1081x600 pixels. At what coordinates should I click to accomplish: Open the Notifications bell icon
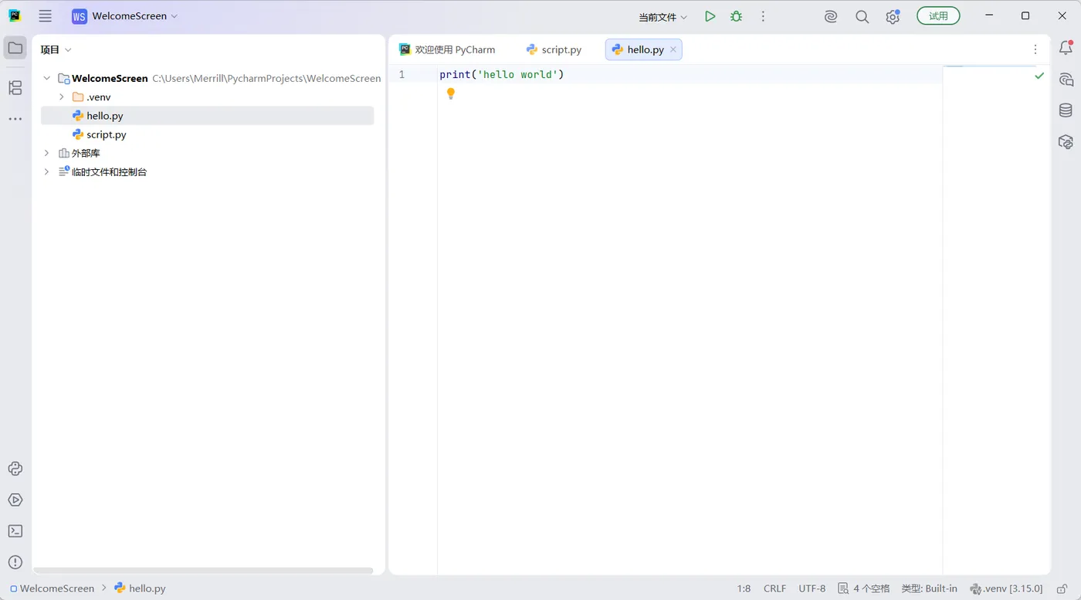pos(1066,48)
